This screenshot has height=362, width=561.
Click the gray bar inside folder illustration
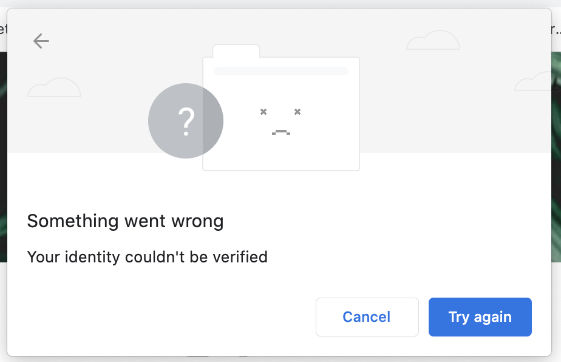pos(281,71)
